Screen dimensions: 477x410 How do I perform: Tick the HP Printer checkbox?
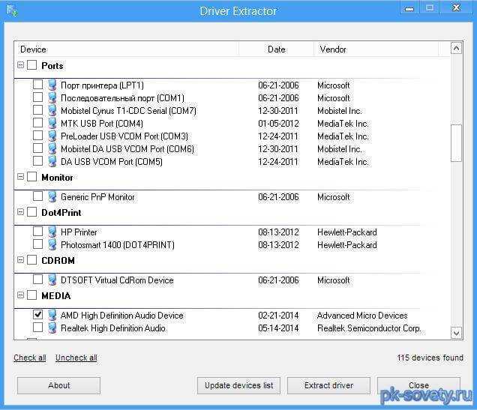(37, 231)
